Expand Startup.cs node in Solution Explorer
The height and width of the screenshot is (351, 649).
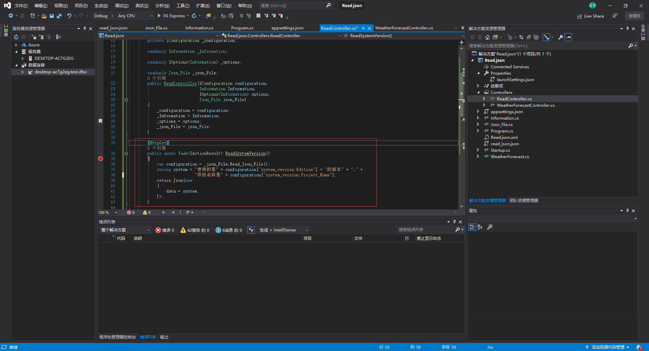click(478, 150)
